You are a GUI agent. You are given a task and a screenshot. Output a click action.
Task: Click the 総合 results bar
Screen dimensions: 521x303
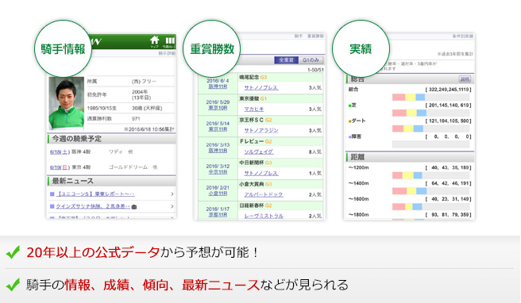point(430,98)
